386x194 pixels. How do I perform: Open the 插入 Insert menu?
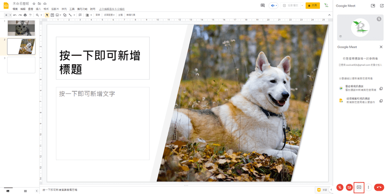[39, 9]
